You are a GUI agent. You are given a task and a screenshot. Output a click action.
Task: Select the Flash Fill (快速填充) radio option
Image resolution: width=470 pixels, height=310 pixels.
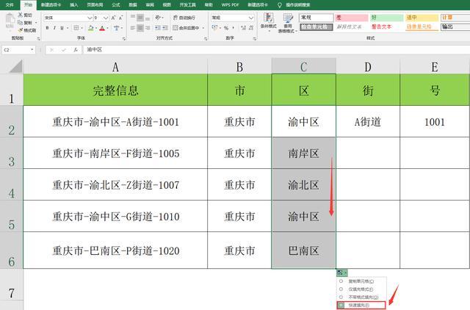[340, 305]
